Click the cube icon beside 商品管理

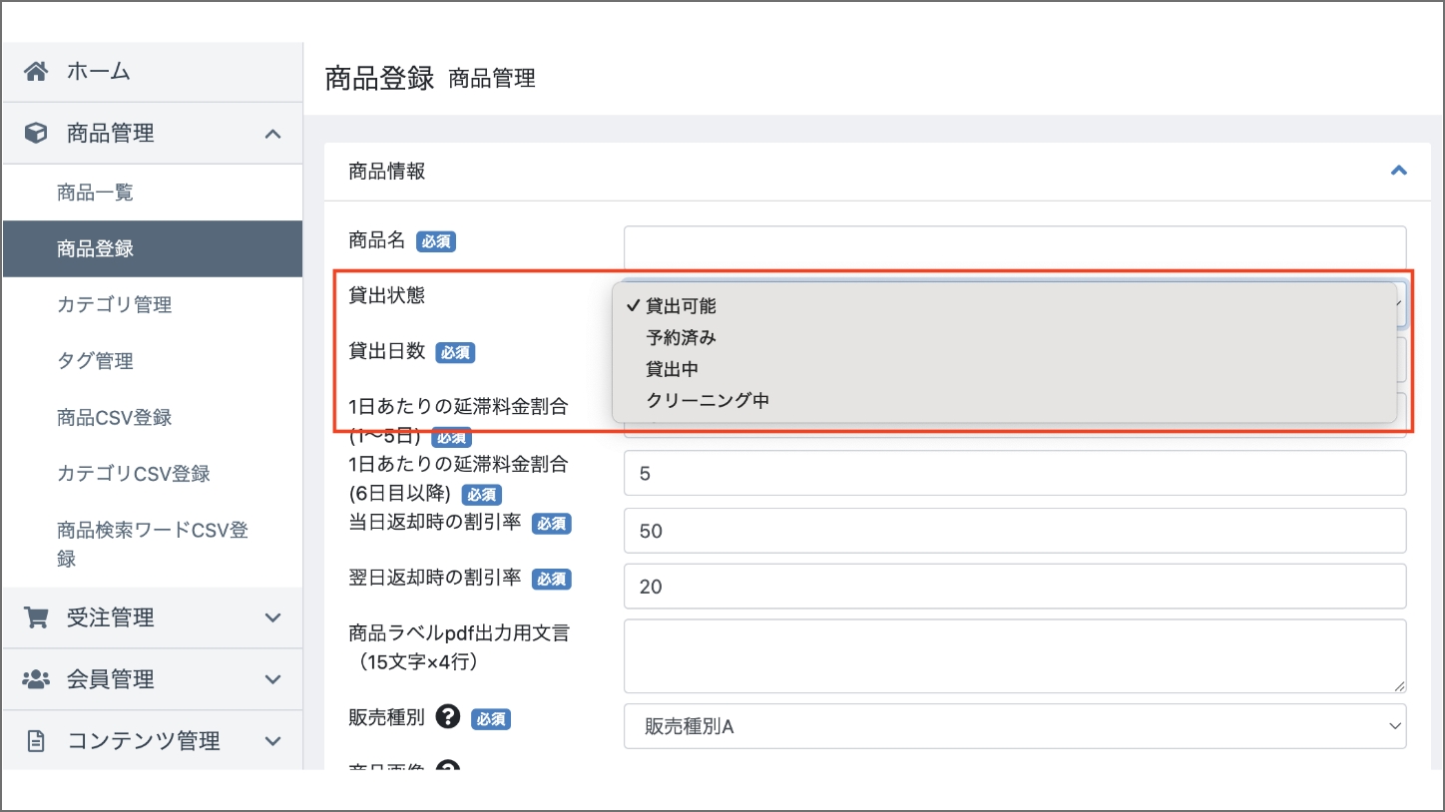click(x=36, y=134)
